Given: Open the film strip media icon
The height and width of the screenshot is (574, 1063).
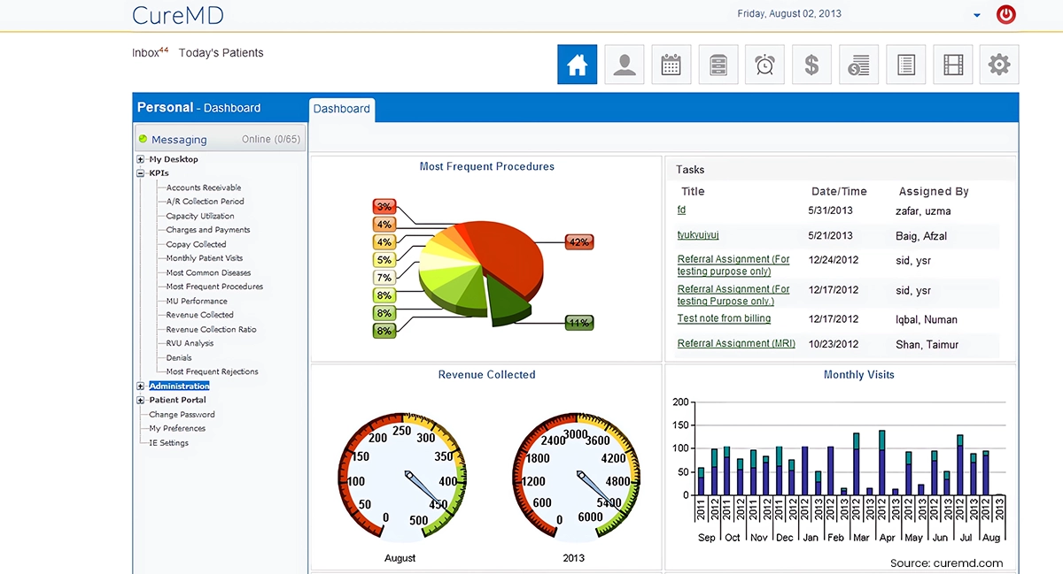Looking at the screenshot, I should pos(952,65).
